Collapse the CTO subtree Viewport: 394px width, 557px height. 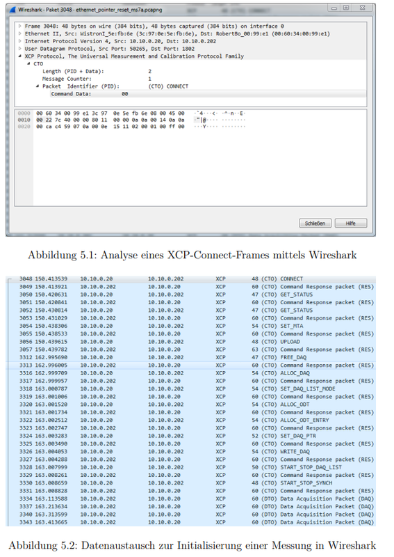click(28, 63)
